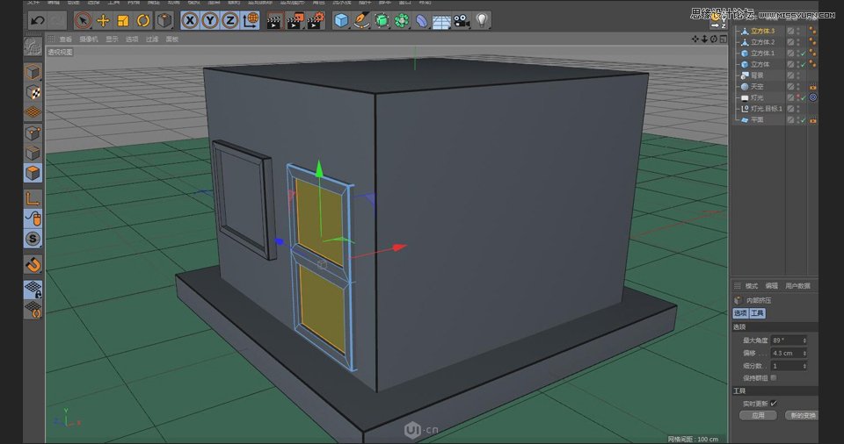Click the Undo arrow icon

tap(37, 21)
